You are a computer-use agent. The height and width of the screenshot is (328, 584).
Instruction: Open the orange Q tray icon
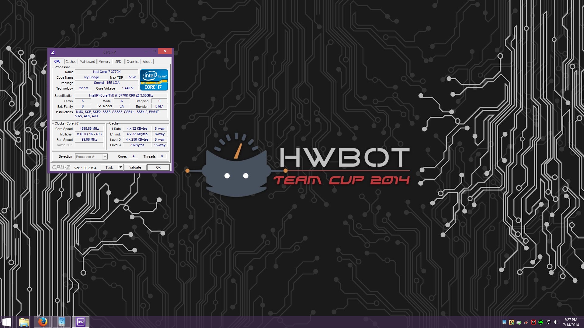coord(512,322)
